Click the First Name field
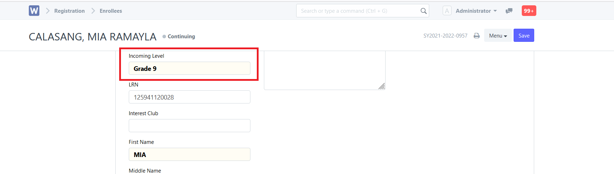The width and height of the screenshot is (614, 174). pyautogui.click(x=189, y=155)
